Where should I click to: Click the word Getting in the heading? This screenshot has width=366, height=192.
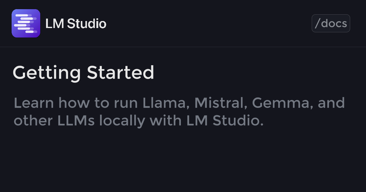pos(47,73)
